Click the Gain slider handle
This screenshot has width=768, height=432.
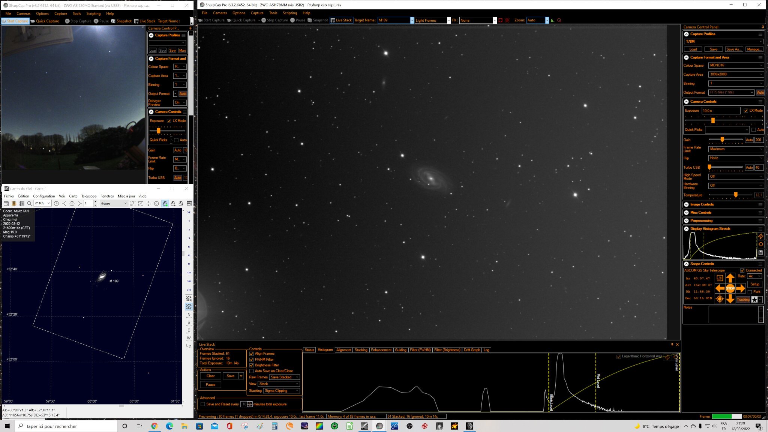(722, 139)
